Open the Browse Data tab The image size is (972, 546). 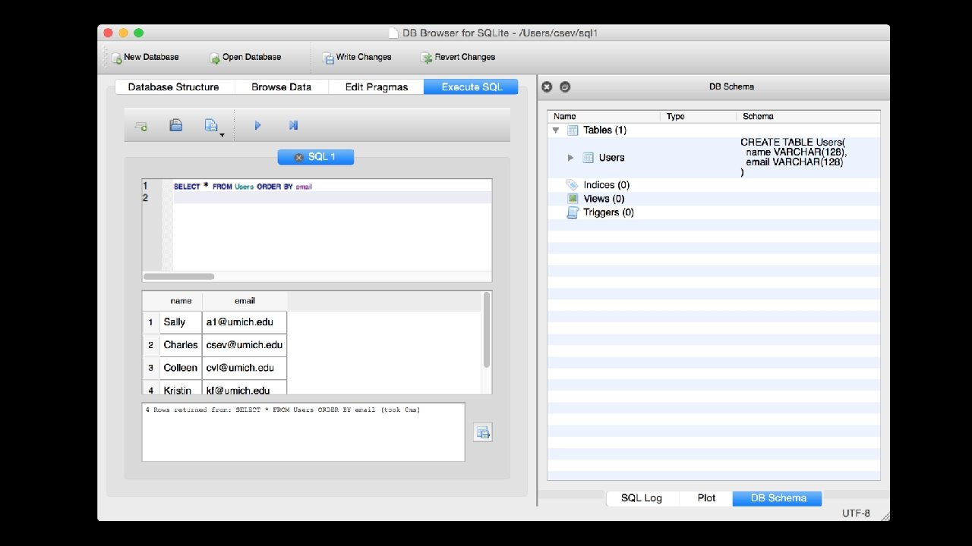click(x=282, y=87)
